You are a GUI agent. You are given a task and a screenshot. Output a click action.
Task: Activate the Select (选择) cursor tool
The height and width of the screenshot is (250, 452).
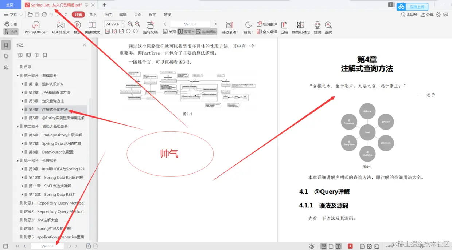[x=11, y=32]
